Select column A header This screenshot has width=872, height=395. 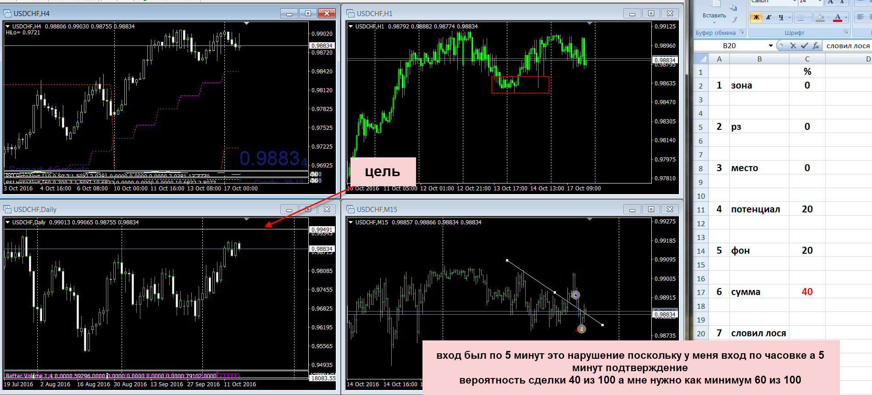pos(719,59)
